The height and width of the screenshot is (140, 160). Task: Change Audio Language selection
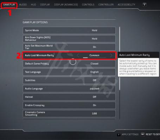click(x=69, y=89)
